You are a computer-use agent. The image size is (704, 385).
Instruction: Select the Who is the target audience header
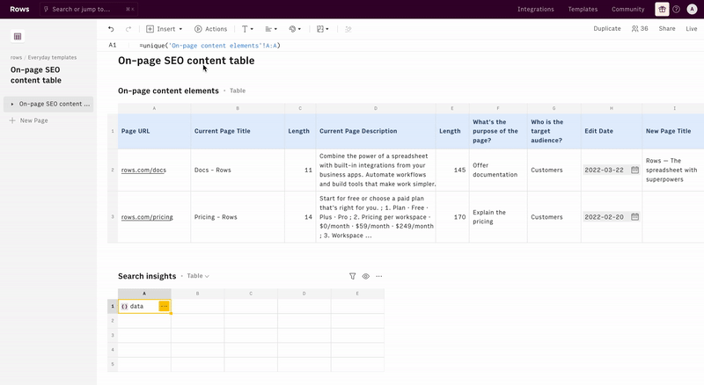(554, 131)
